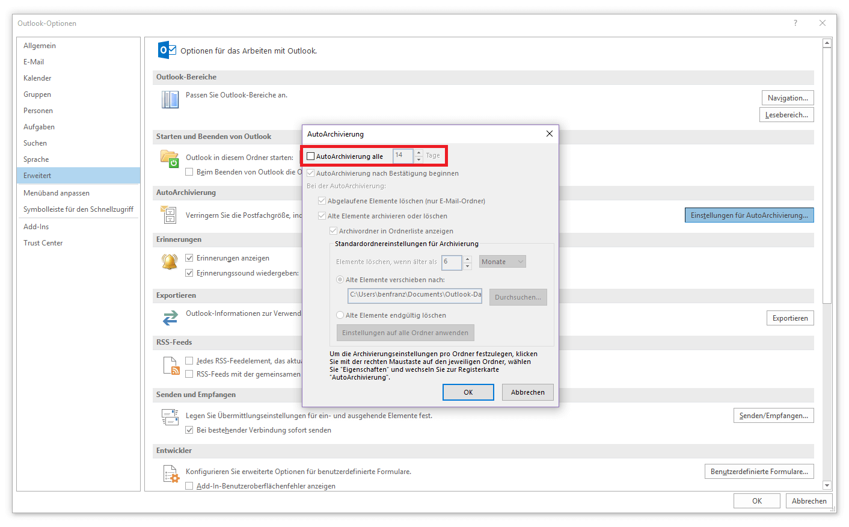Check 'Beim Beenden von Outlook' checkbox

tap(189, 172)
